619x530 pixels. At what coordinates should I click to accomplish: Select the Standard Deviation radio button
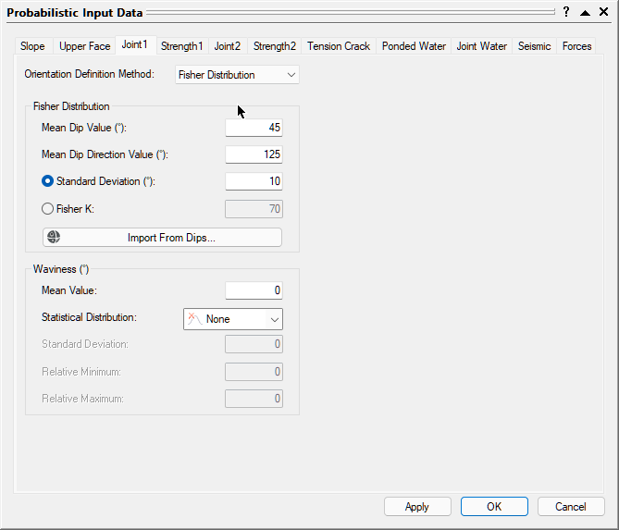tap(48, 181)
